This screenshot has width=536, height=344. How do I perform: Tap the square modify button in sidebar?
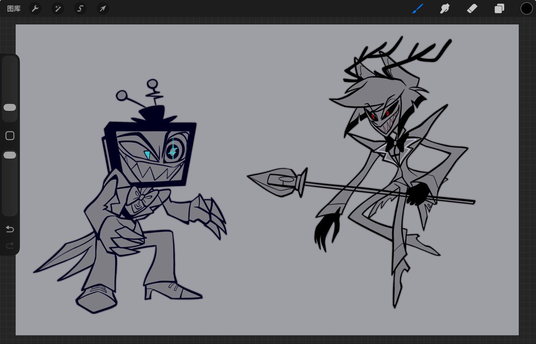click(x=10, y=136)
